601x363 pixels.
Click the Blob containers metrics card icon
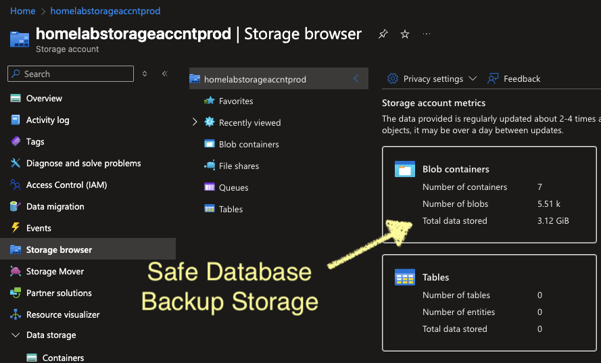(405, 169)
